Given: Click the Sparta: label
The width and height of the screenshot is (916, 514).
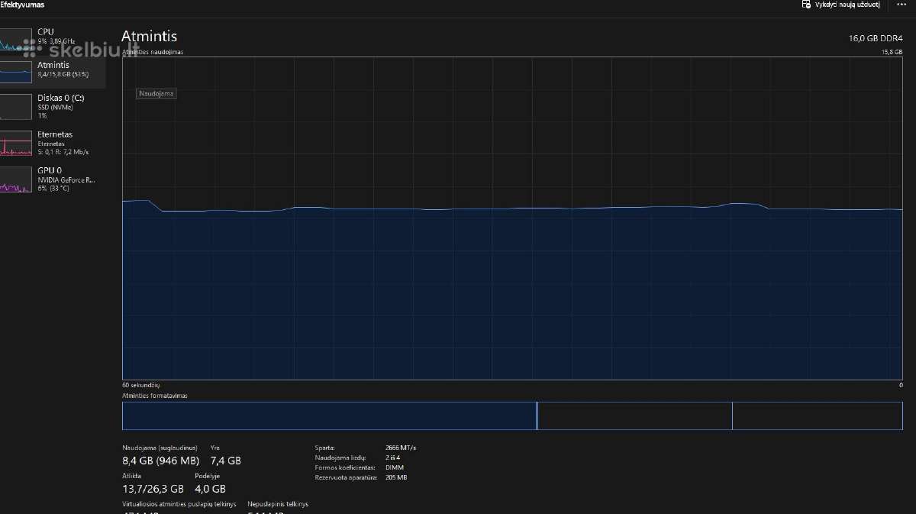Looking at the screenshot, I should (324, 448).
